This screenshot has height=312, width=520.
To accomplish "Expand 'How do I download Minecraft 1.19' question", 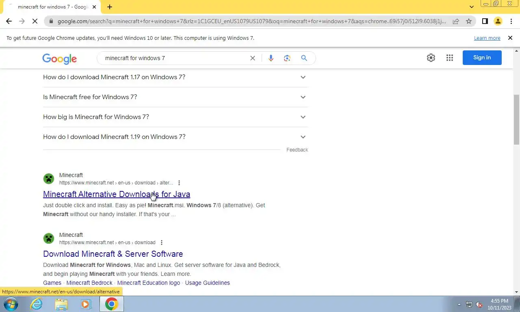I will [x=175, y=137].
